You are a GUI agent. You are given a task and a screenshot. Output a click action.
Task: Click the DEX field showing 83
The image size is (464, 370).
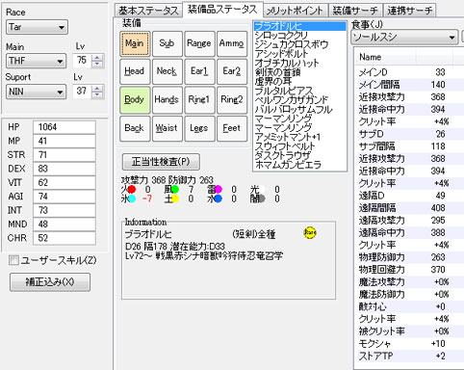click(64, 169)
